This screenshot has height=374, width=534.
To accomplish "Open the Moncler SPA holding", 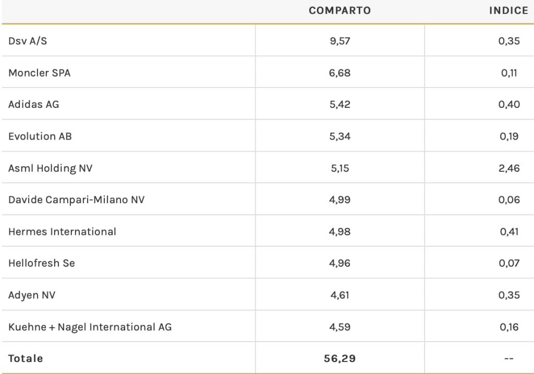I will point(39,72).
